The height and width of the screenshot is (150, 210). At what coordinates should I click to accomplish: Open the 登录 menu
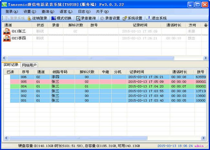click(11, 12)
